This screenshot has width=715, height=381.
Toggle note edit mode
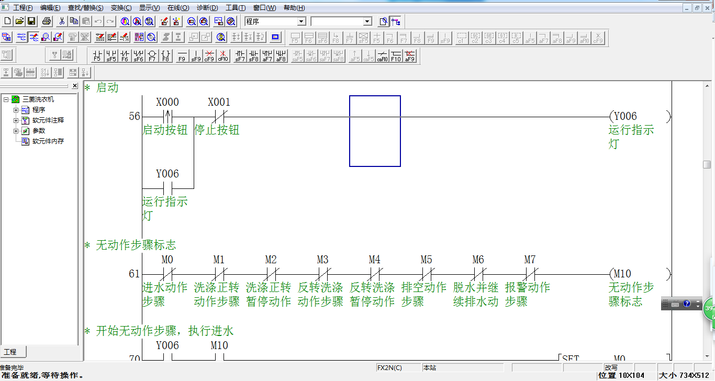tap(125, 38)
